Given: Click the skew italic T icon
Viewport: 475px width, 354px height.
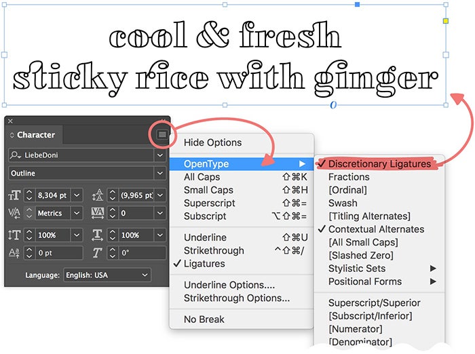Looking at the screenshot, I should coord(96,253).
